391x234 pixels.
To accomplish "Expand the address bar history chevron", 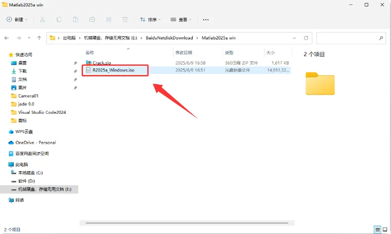I will (x=294, y=38).
